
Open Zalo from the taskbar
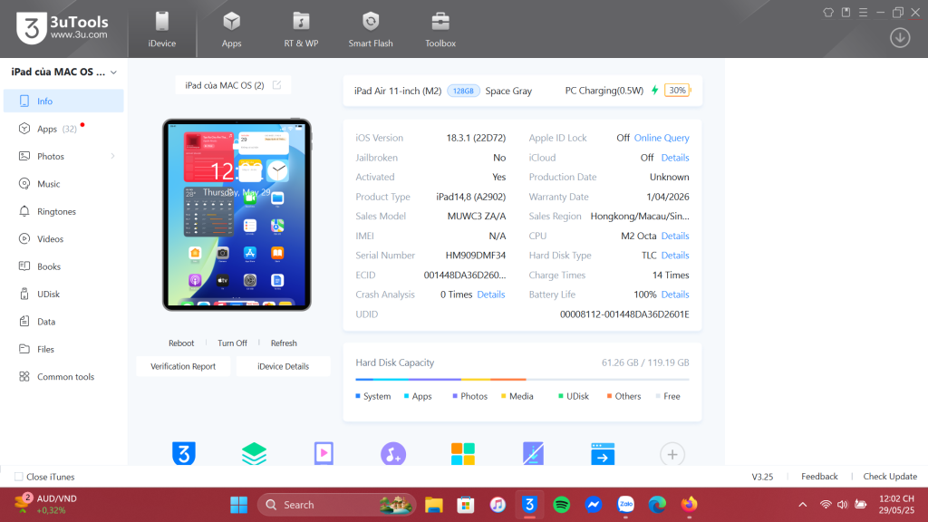tap(625, 505)
